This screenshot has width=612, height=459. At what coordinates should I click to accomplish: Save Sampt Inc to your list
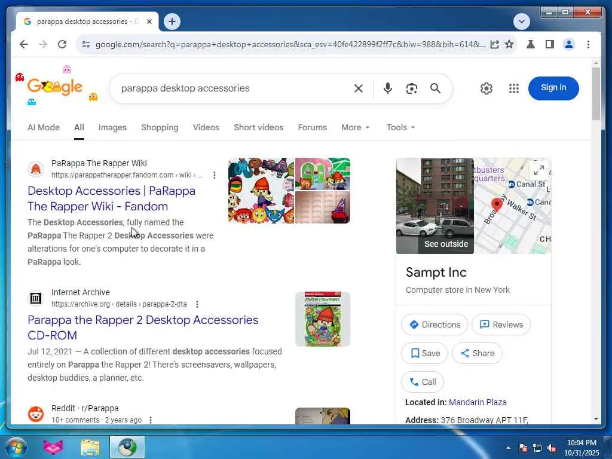tap(425, 353)
